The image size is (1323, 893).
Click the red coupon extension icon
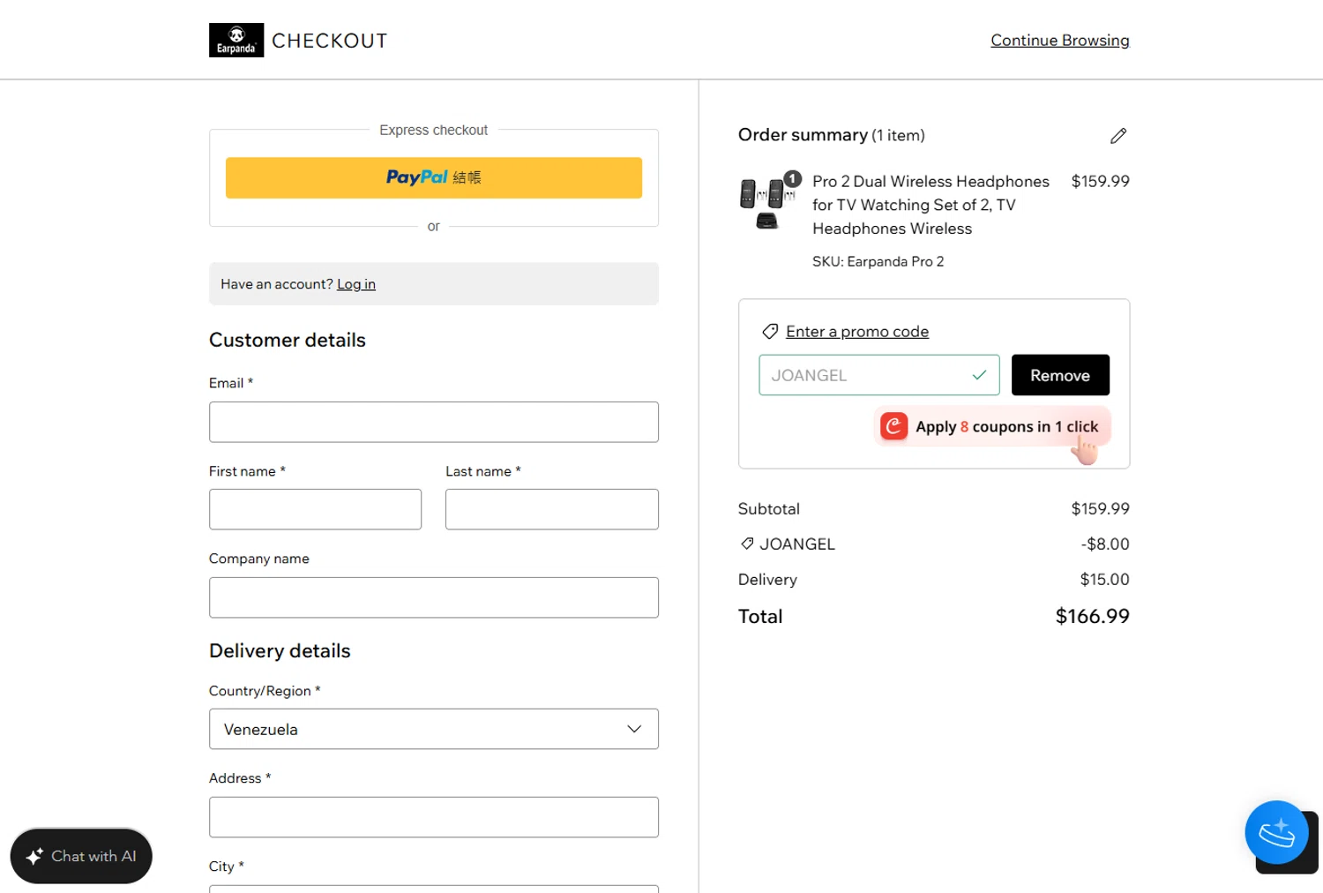click(893, 426)
